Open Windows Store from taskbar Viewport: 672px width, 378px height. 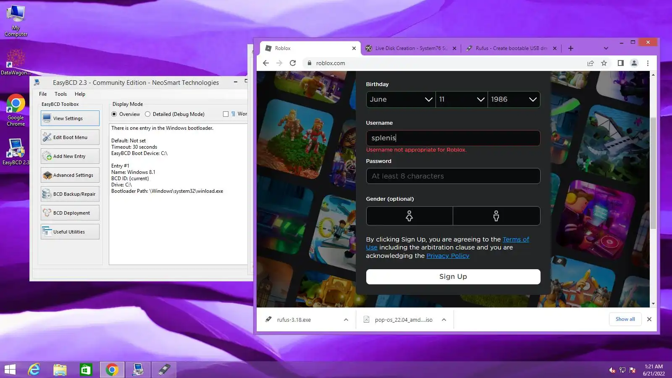click(86, 370)
